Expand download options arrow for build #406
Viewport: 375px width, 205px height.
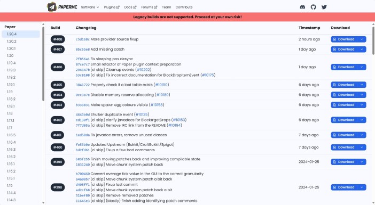[x=362, y=67]
